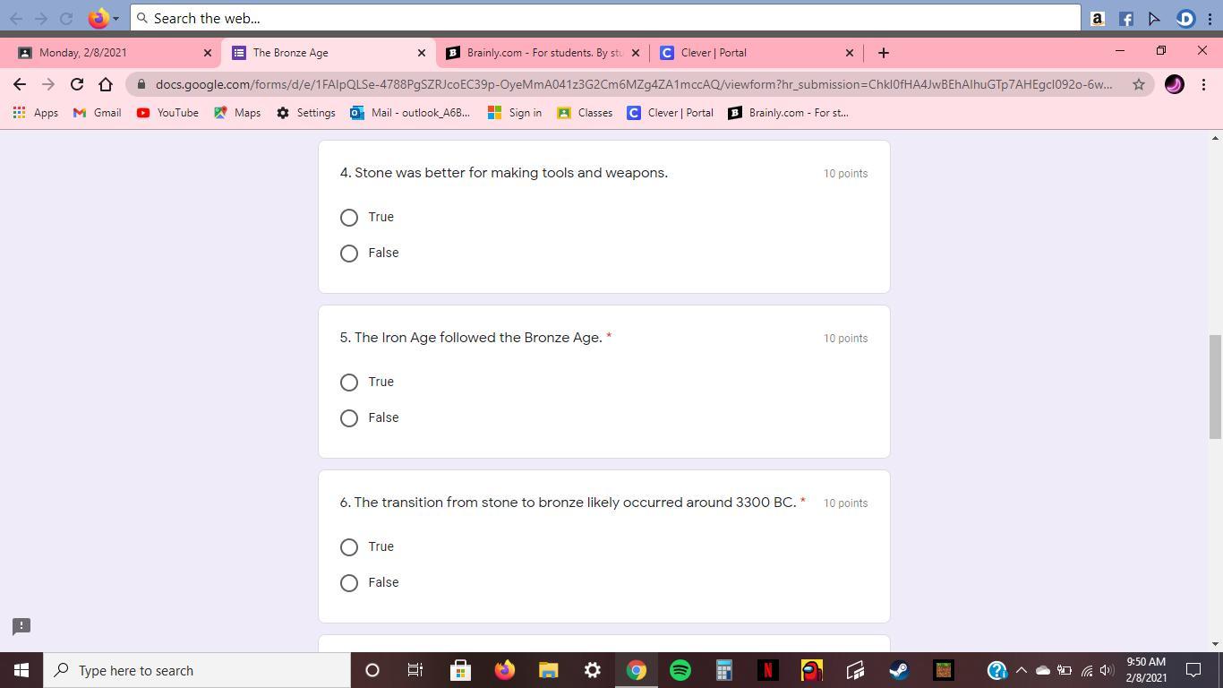The height and width of the screenshot is (688, 1223).
Task: Launch Netflix from the taskbar
Action: [767, 670]
